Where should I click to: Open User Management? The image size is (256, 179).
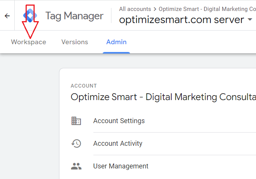[121, 166]
